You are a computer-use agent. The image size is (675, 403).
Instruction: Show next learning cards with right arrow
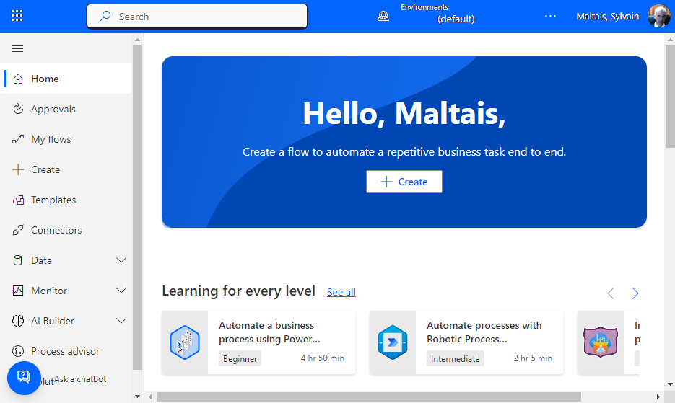coord(635,293)
